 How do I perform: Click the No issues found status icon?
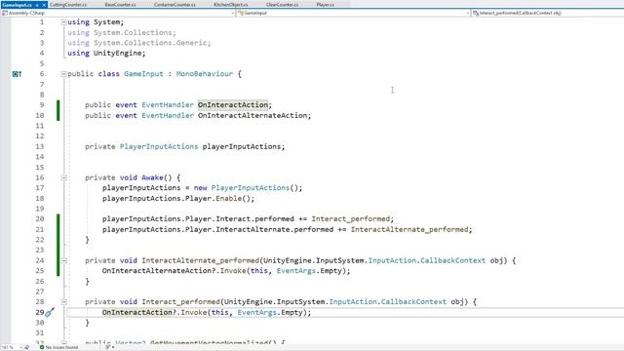coord(42,347)
